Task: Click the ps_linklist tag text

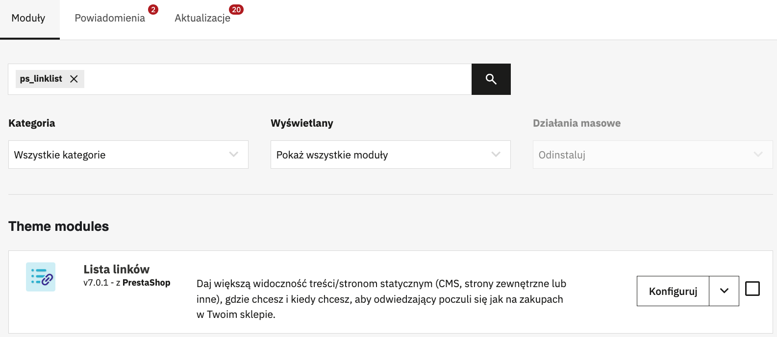Action: point(41,79)
